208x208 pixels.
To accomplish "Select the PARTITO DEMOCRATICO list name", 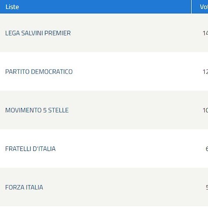I will click(x=39, y=72).
